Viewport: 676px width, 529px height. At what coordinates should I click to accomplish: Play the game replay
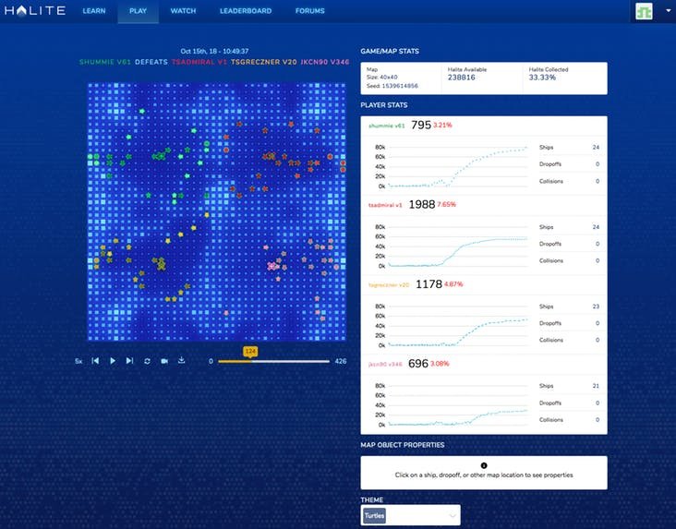point(113,361)
